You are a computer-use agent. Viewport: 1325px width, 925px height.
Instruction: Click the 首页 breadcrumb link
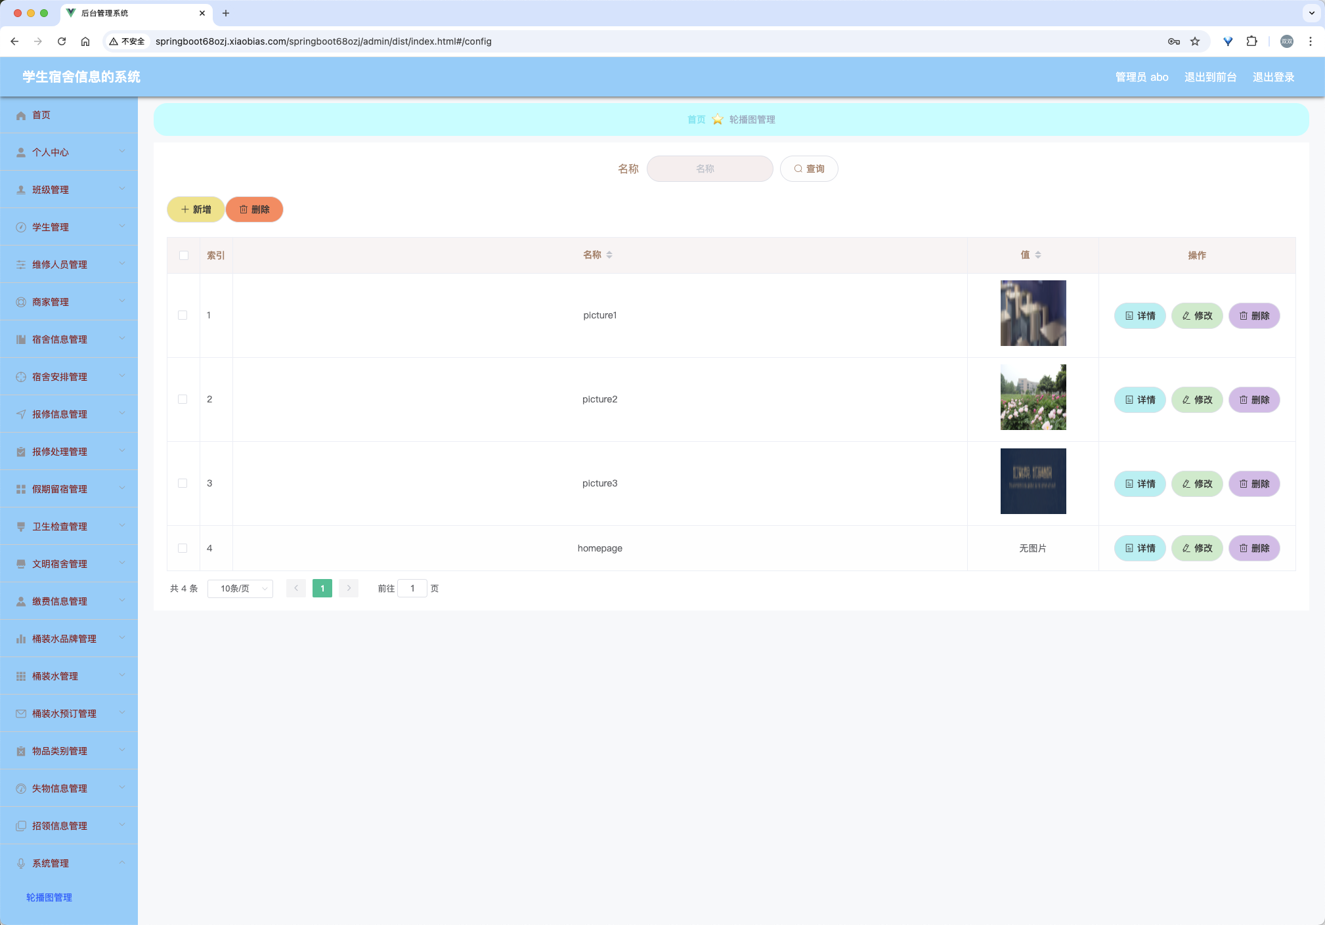(696, 119)
